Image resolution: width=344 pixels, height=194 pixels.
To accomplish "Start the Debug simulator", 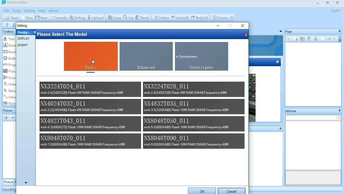I will (77, 18).
